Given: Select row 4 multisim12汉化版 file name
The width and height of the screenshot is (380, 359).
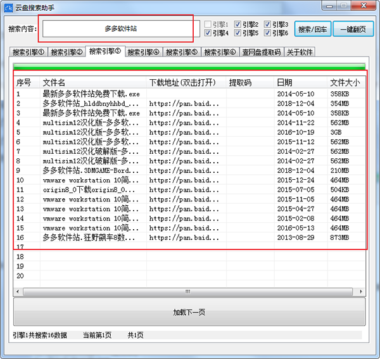Looking at the screenshot, I should [91, 123].
